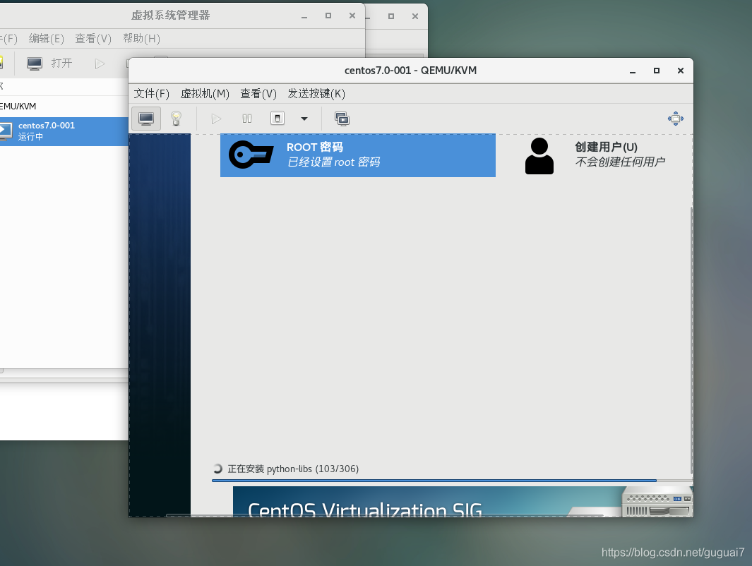The width and height of the screenshot is (752, 566).
Task: Open 查看(V) menu in 虚拟系统管理器
Action: tap(93, 38)
